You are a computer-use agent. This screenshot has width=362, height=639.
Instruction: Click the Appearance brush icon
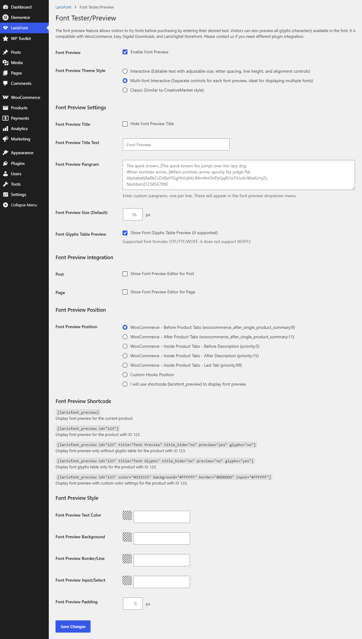[5, 153]
